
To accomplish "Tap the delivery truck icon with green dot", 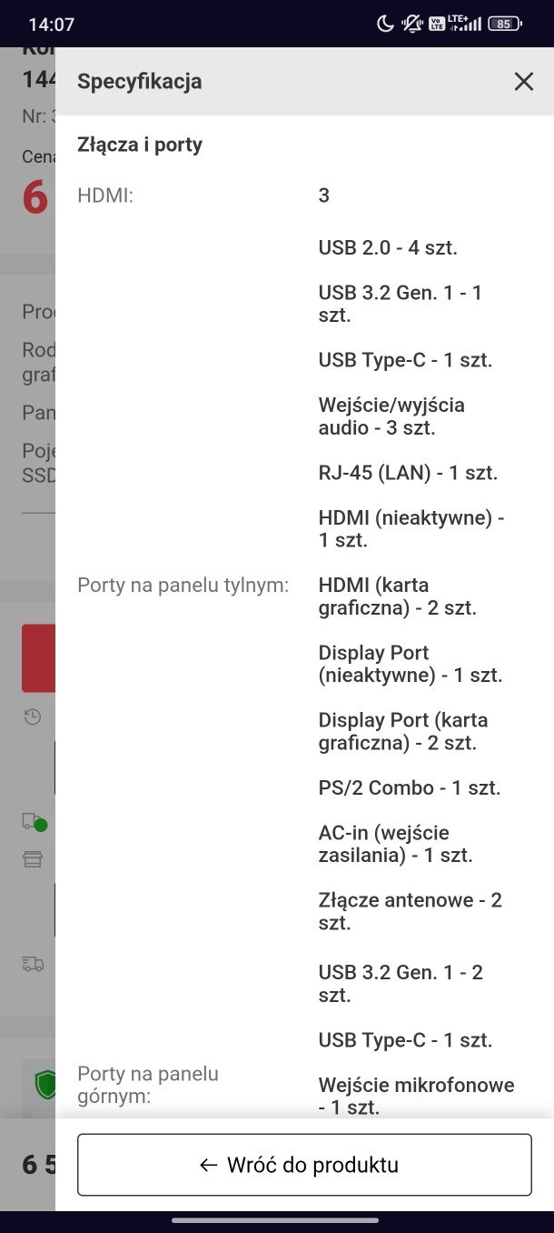I will tap(34, 822).
